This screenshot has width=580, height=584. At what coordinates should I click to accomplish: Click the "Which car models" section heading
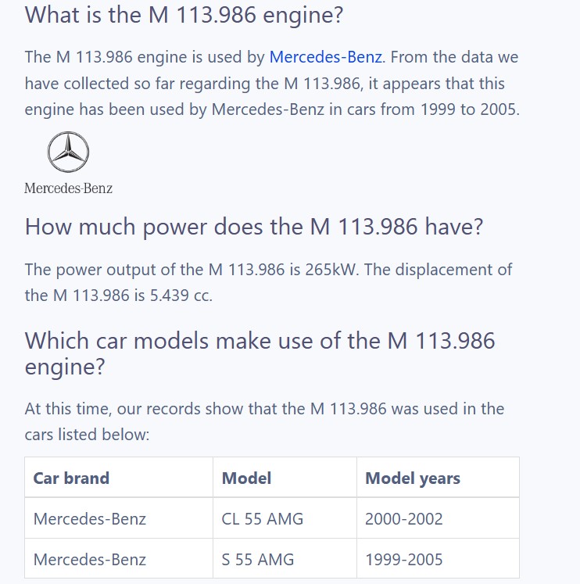pos(260,353)
